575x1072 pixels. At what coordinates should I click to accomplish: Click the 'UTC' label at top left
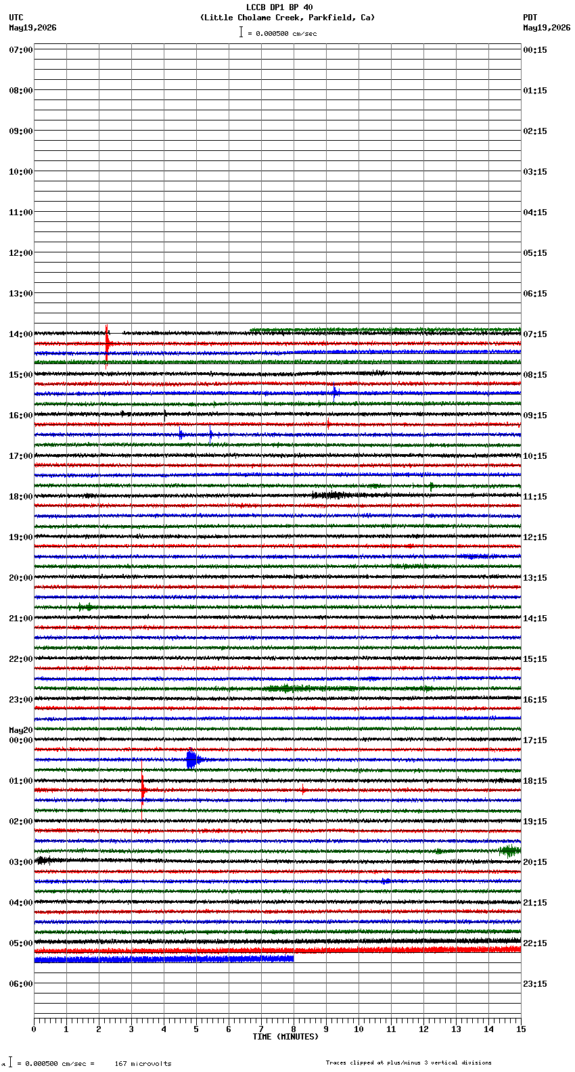[x=16, y=18]
